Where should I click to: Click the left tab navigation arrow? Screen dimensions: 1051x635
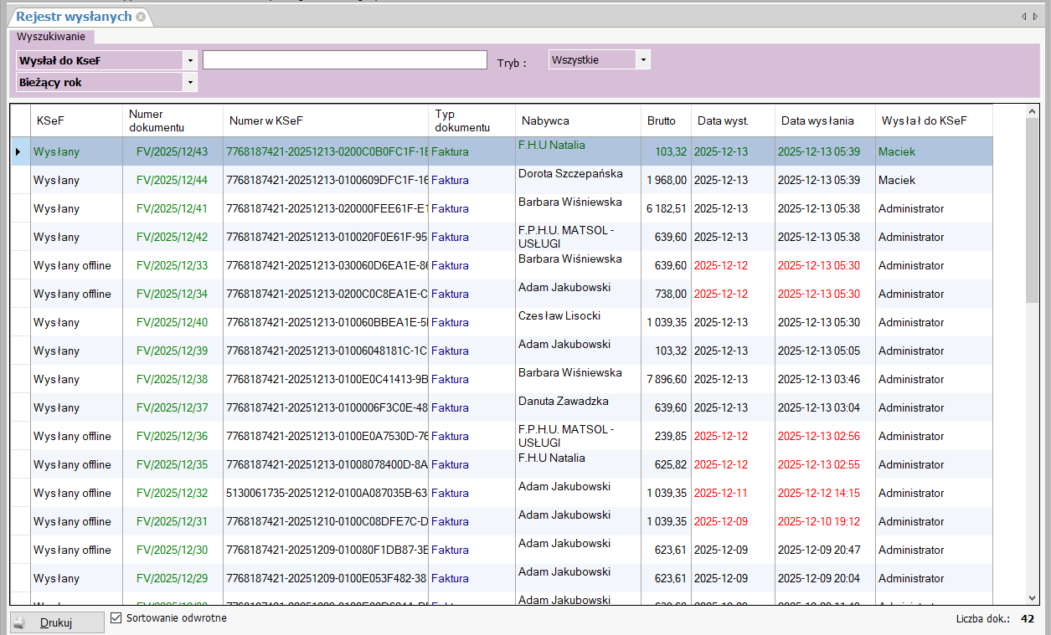coord(1023,17)
